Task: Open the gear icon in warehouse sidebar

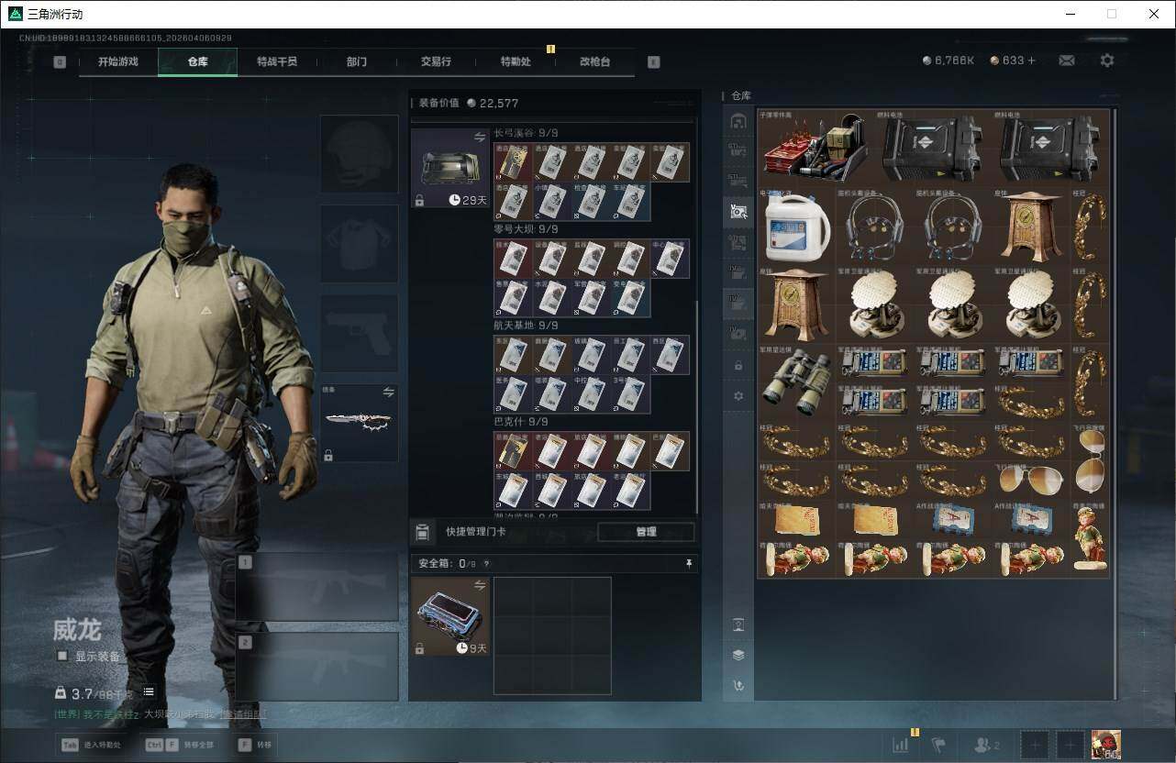Action: point(738,396)
